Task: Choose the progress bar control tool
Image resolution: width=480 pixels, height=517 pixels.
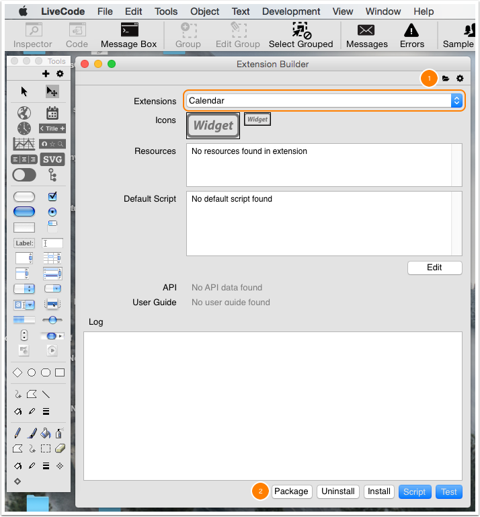Action: coord(24,319)
